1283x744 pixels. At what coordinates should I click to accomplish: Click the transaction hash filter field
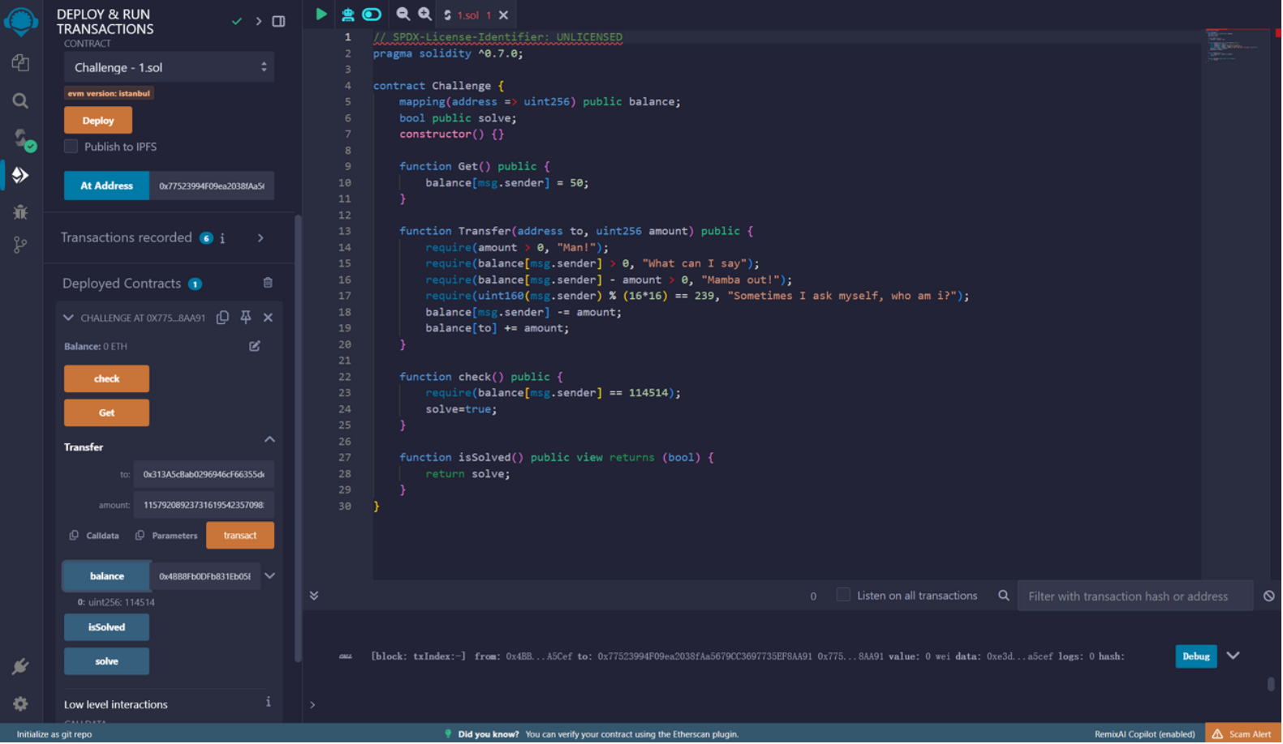click(x=1136, y=597)
